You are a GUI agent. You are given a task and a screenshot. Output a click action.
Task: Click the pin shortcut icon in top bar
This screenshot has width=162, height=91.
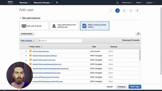click(x=57, y=3)
